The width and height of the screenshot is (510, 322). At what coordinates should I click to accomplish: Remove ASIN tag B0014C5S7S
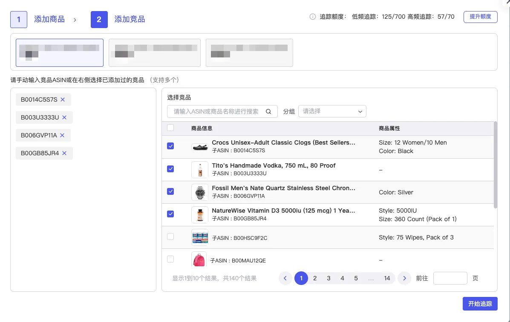[63, 100]
